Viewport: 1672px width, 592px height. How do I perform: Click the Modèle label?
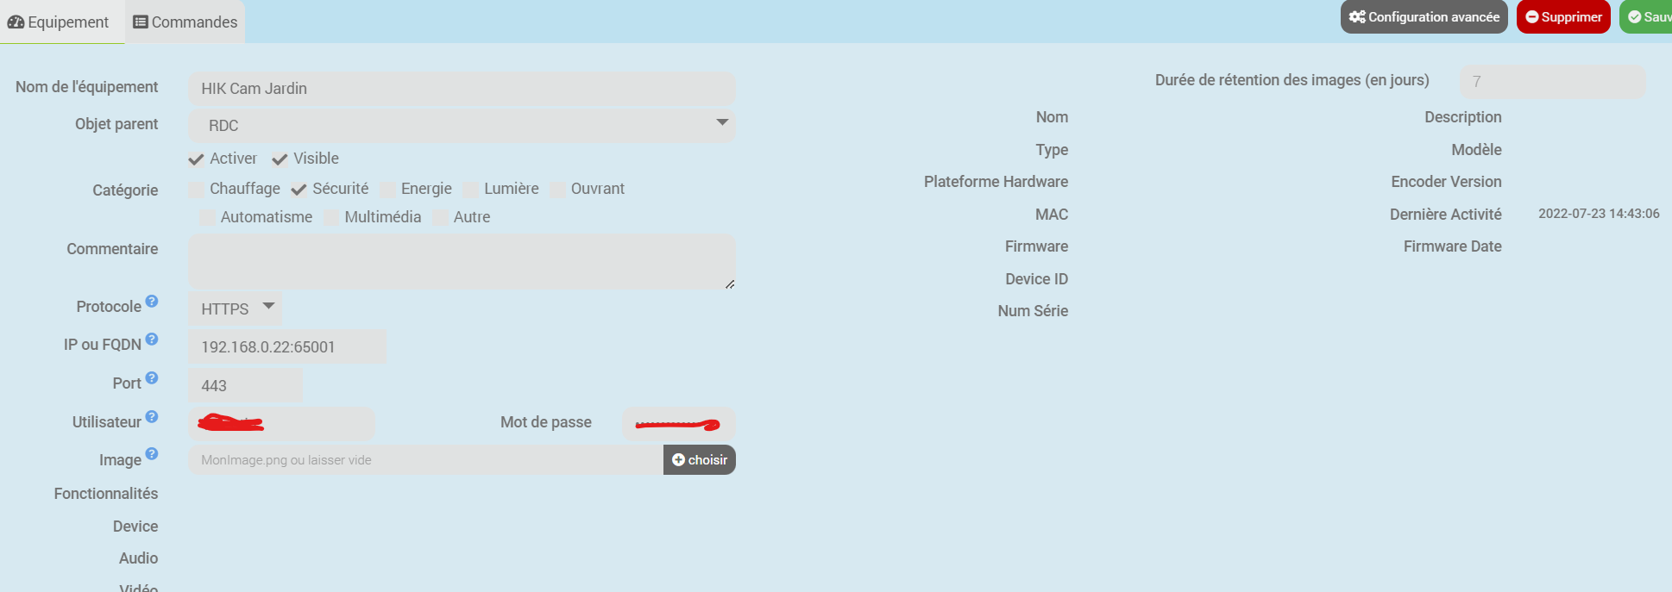coord(1476,150)
